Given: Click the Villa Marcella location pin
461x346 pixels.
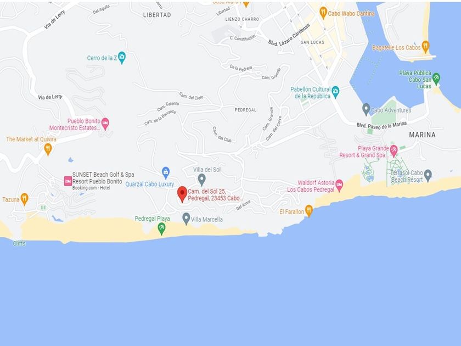Looking at the screenshot, I should [186, 219].
